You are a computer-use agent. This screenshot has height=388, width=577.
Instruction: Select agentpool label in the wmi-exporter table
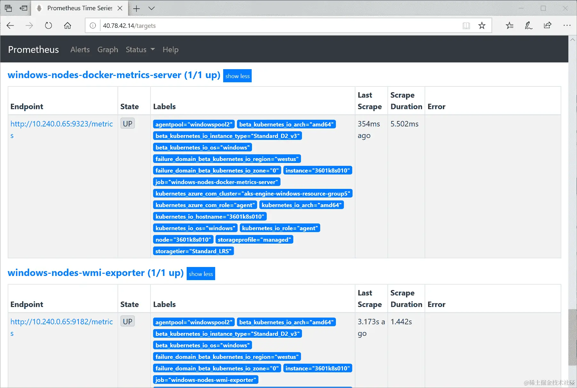194,322
